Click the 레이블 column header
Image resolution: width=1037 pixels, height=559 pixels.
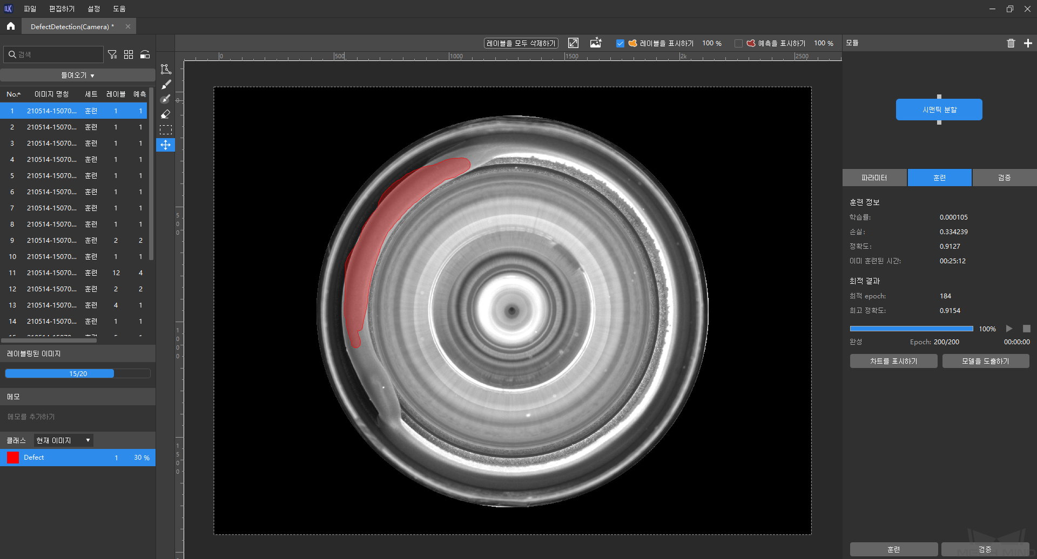point(116,94)
